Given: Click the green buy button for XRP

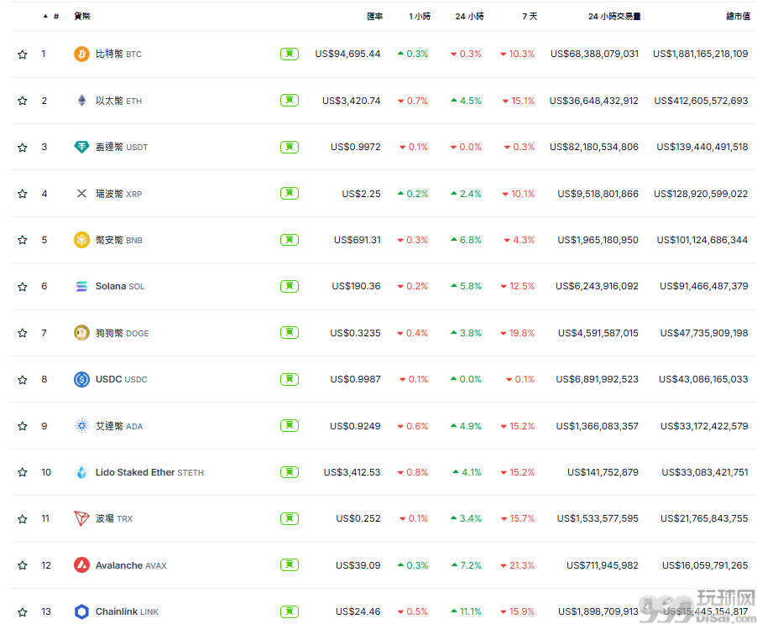Looking at the screenshot, I should pos(290,193).
